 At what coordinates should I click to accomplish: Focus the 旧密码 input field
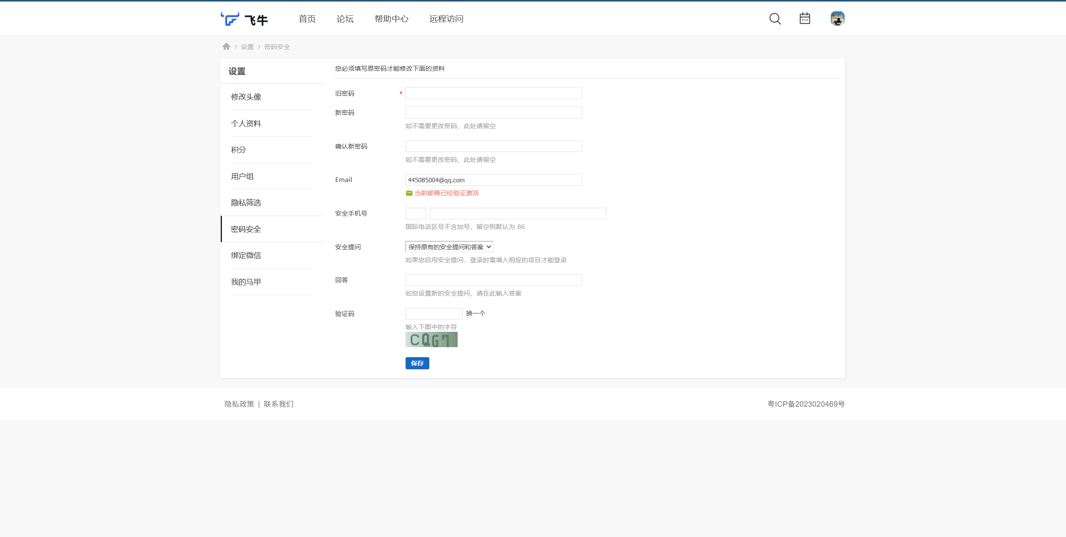(493, 93)
